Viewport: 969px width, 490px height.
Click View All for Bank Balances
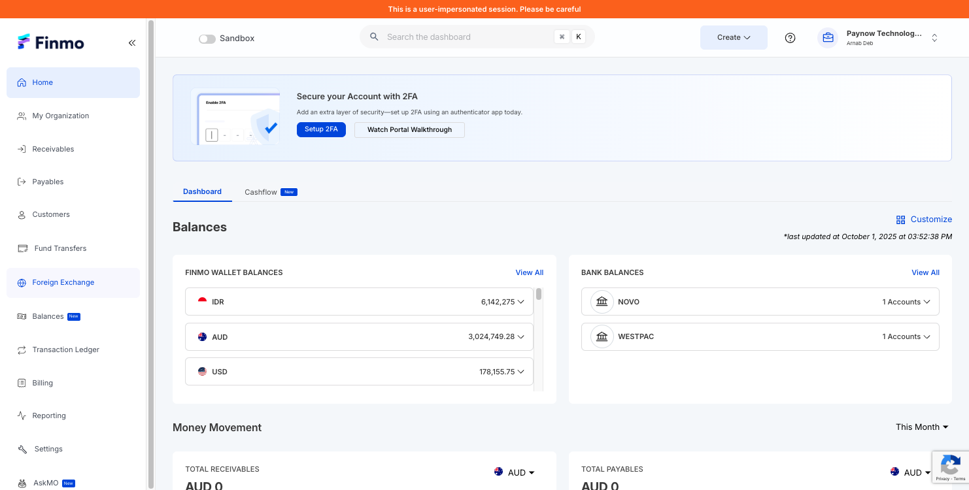(925, 272)
